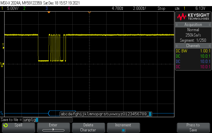Select channel 4 indicator in top bar

coord(69,8)
